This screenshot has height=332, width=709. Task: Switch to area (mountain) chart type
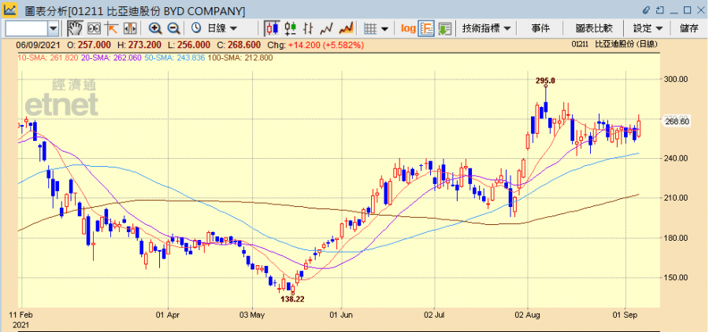[x=344, y=28]
